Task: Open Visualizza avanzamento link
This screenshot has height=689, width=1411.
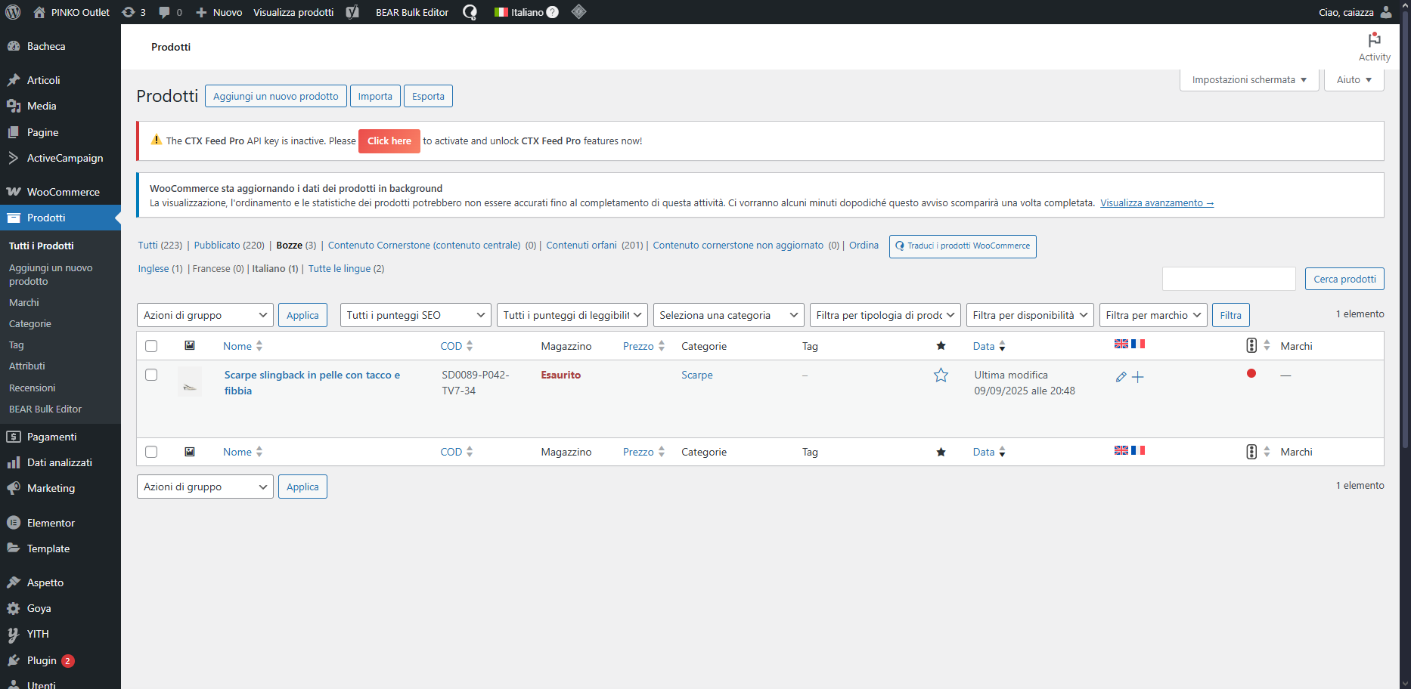Action: [x=1157, y=202]
